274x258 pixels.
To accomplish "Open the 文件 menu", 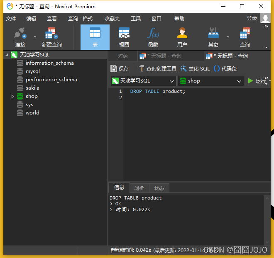I will click(11, 19).
